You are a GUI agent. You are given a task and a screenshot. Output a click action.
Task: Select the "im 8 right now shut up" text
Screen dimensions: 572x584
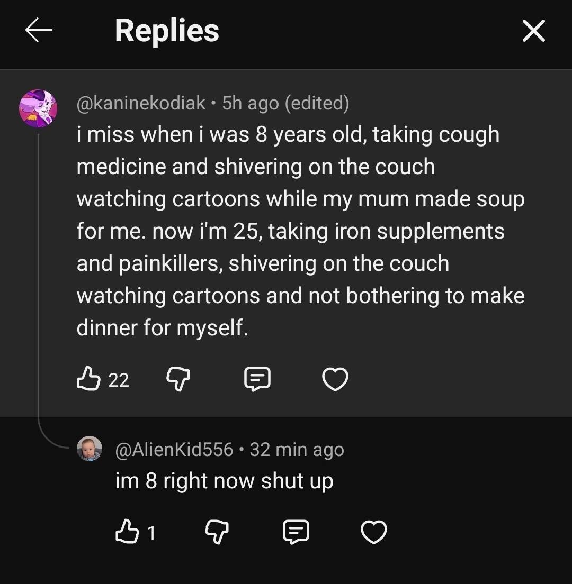click(224, 481)
